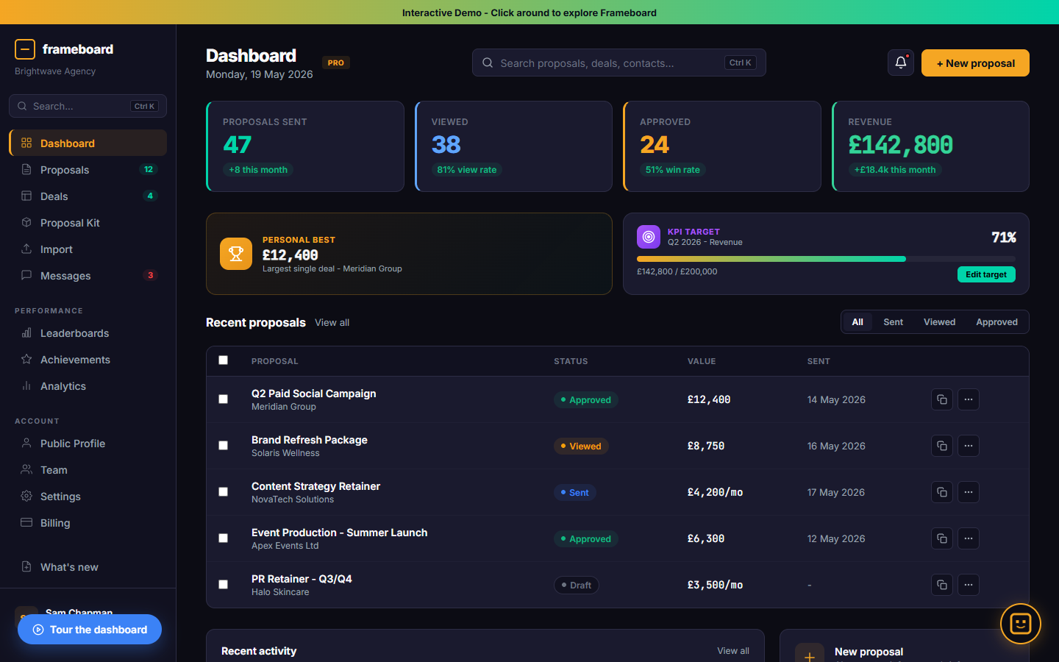Click the 81% view rate pill
1059x662 pixels.
click(467, 170)
